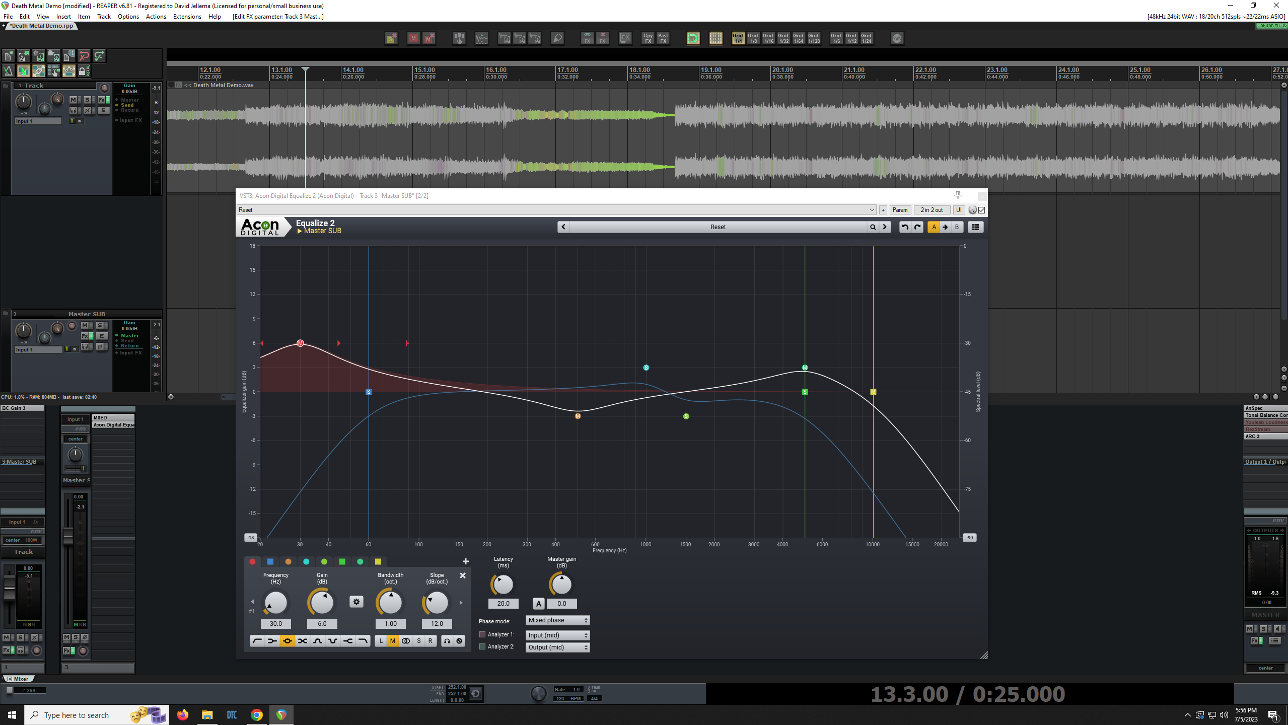Search presets with magnifier icon

pos(873,227)
